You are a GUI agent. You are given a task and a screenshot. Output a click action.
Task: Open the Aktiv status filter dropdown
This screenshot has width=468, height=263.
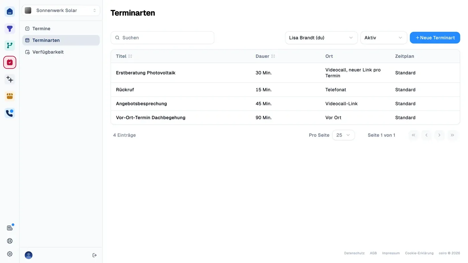click(x=383, y=38)
